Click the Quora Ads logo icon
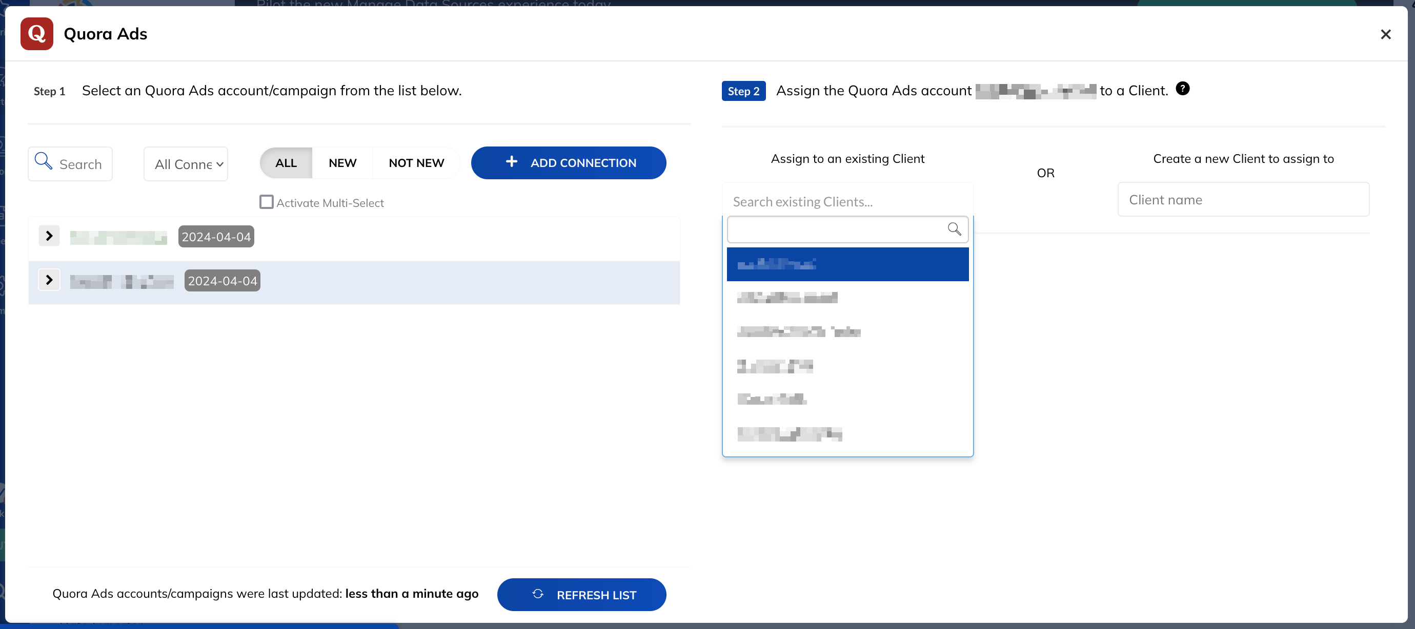The height and width of the screenshot is (629, 1415). pyautogui.click(x=37, y=34)
